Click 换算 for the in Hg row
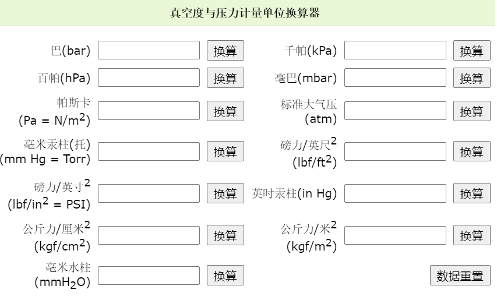 coord(471,194)
